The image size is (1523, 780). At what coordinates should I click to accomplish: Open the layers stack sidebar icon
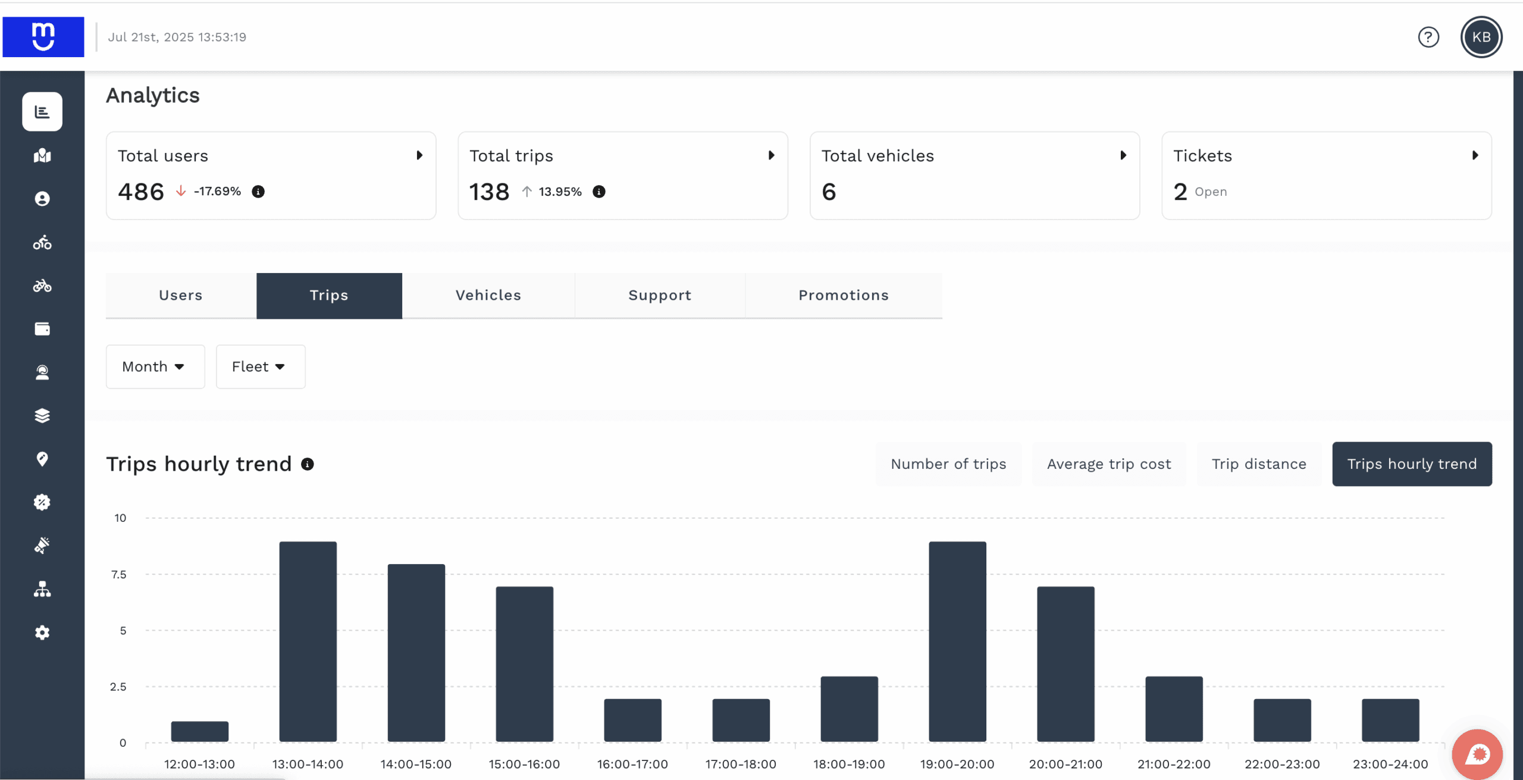(x=42, y=416)
